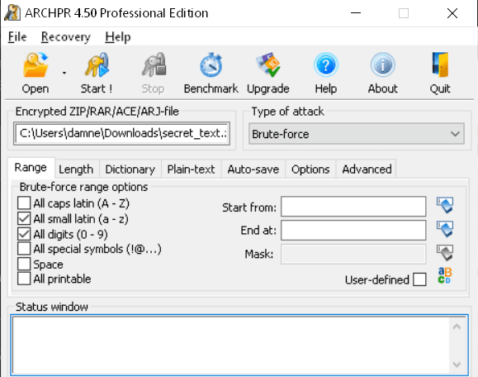Screen dimensions: 478x377
Task: Click the Mask input field
Action: [x=353, y=254]
